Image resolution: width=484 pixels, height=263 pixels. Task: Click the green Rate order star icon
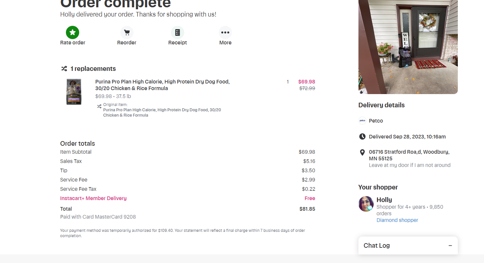(73, 32)
